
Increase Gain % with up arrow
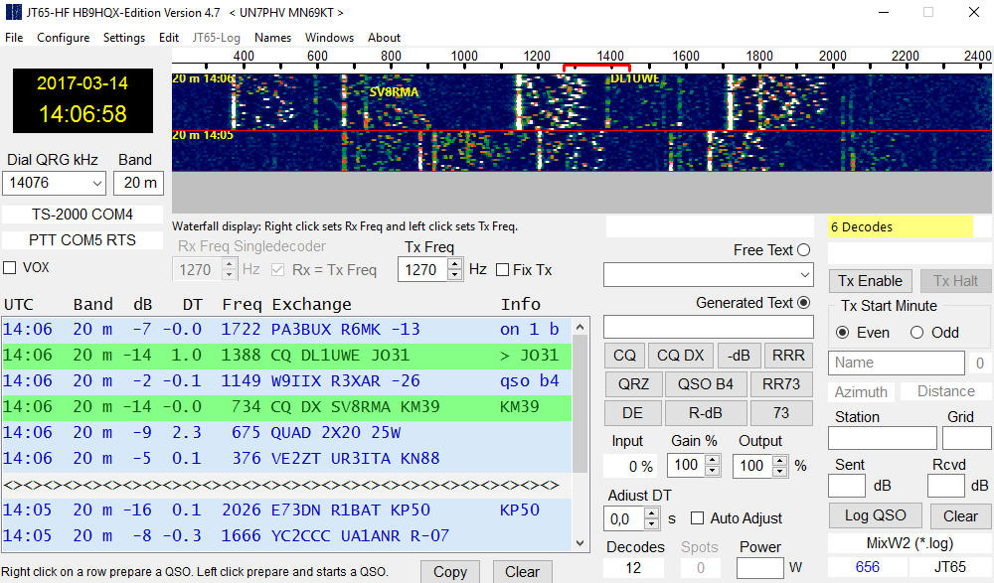tap(713, 460)
